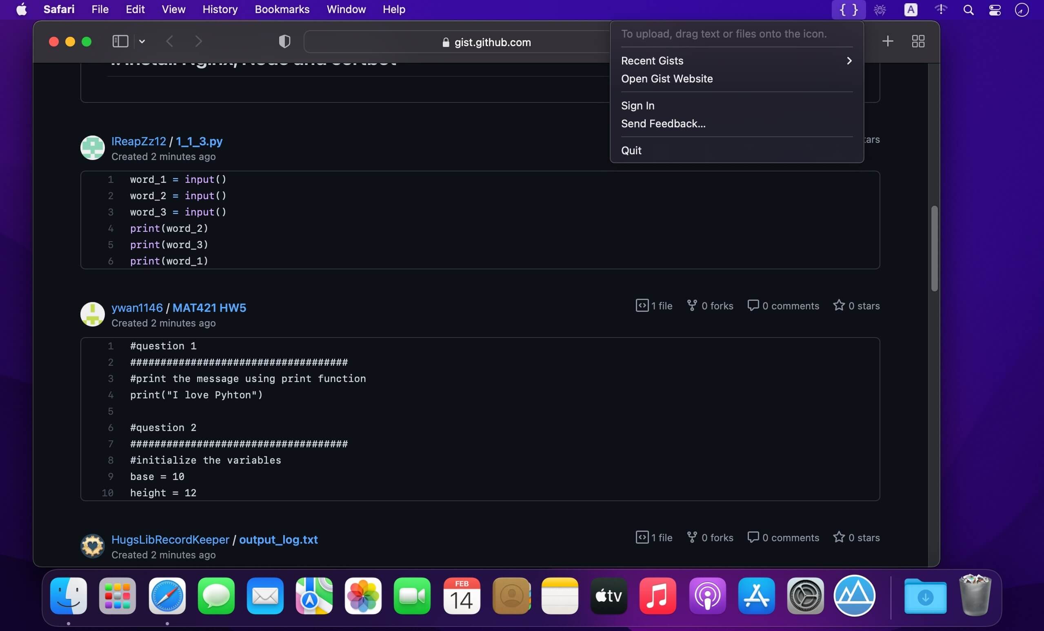The image size is (1044, 631).
Task: Show the tab overview grid
Action: tap(918, 41)
